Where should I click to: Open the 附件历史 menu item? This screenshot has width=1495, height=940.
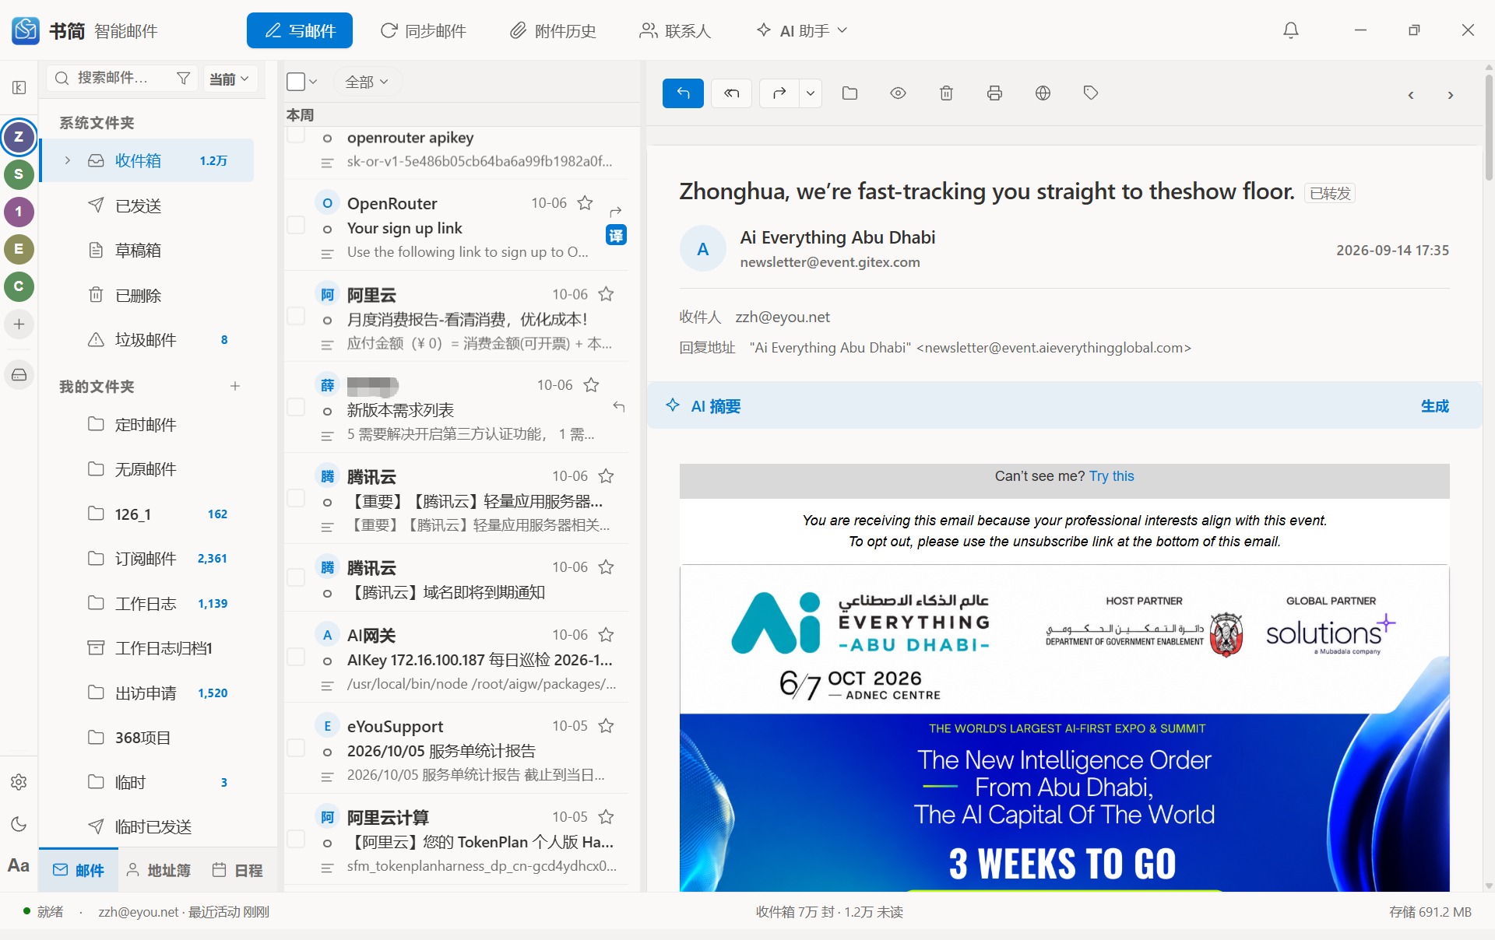[553, 30]
